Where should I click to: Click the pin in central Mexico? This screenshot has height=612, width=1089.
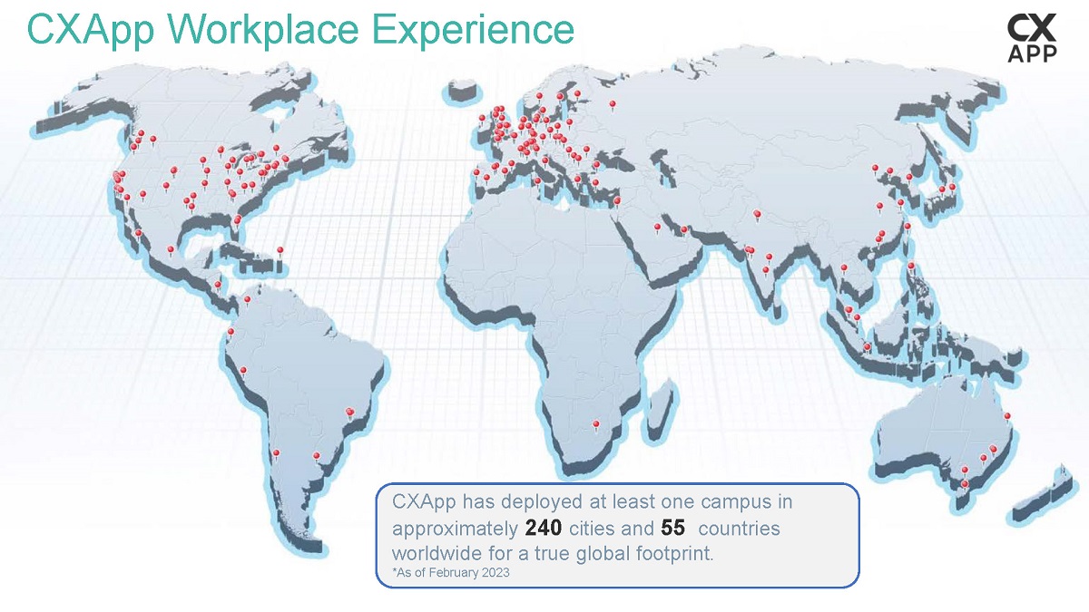171,251
